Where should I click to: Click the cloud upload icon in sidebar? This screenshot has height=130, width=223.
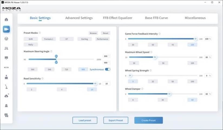(6, 96)
